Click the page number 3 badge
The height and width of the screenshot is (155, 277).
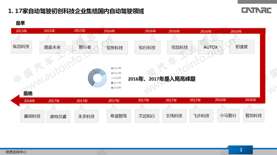click(x=241, y=150)
